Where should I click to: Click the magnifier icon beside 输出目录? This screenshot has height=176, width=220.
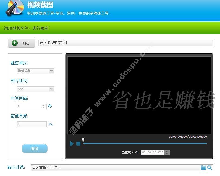[x=209, y=168]
